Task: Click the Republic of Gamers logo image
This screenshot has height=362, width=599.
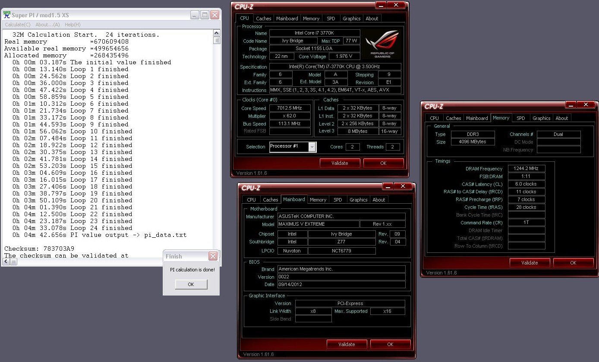Action: [x=382, y=44]
